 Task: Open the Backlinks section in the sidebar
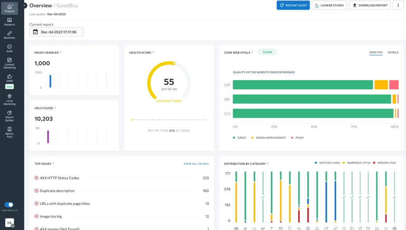point(9,34)
